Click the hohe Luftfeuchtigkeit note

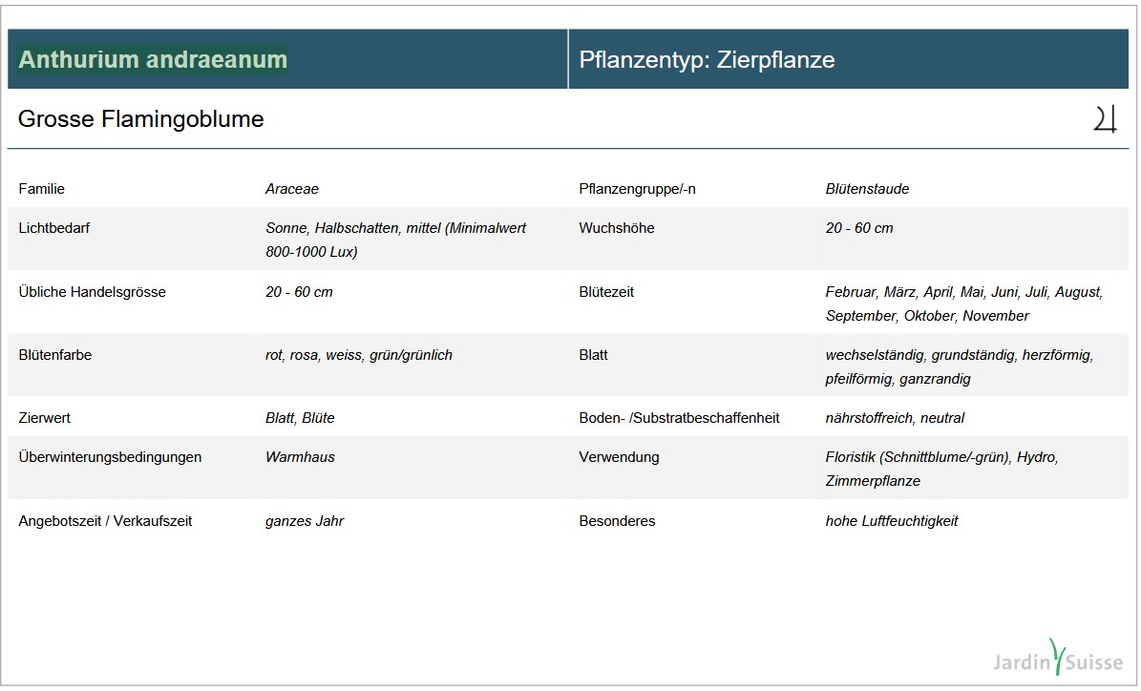(x=892, y=521)
